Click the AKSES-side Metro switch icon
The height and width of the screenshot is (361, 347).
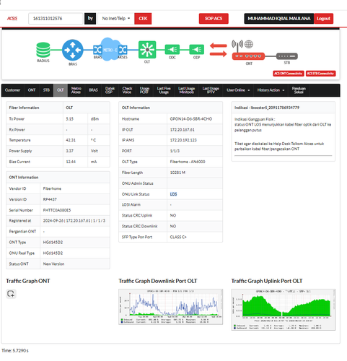point(123,50)
